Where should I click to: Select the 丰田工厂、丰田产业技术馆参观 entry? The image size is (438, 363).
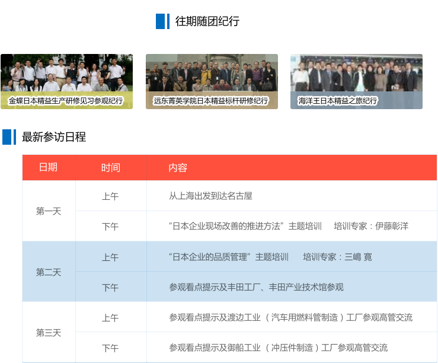[x=256, y=287]
